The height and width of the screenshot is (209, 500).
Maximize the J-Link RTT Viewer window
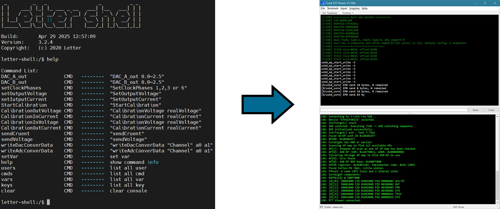[x=485, y=3]
